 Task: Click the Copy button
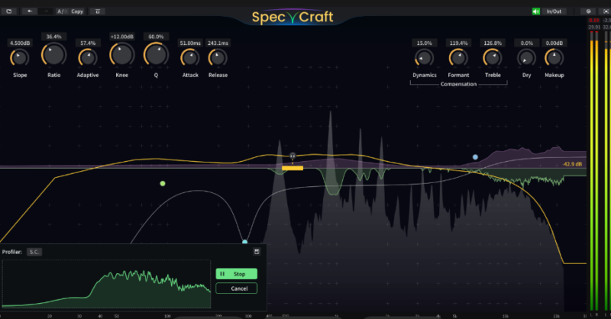tap(77, 11)
